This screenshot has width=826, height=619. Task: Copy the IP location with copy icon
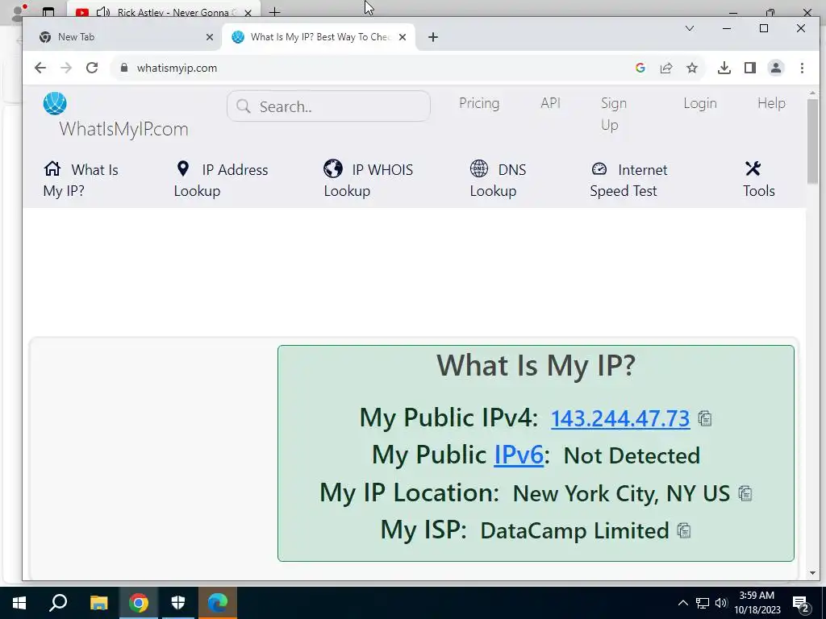coord(745,493)
